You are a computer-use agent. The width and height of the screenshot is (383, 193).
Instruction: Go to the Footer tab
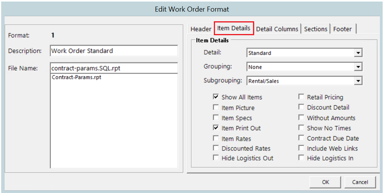click(342, 29)
